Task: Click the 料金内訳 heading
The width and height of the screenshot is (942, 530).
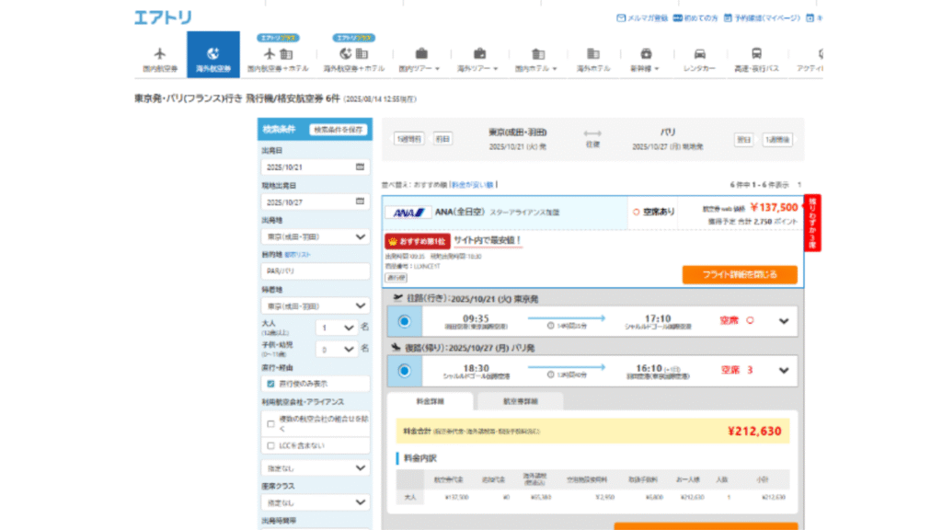Action: click(419, 458)
